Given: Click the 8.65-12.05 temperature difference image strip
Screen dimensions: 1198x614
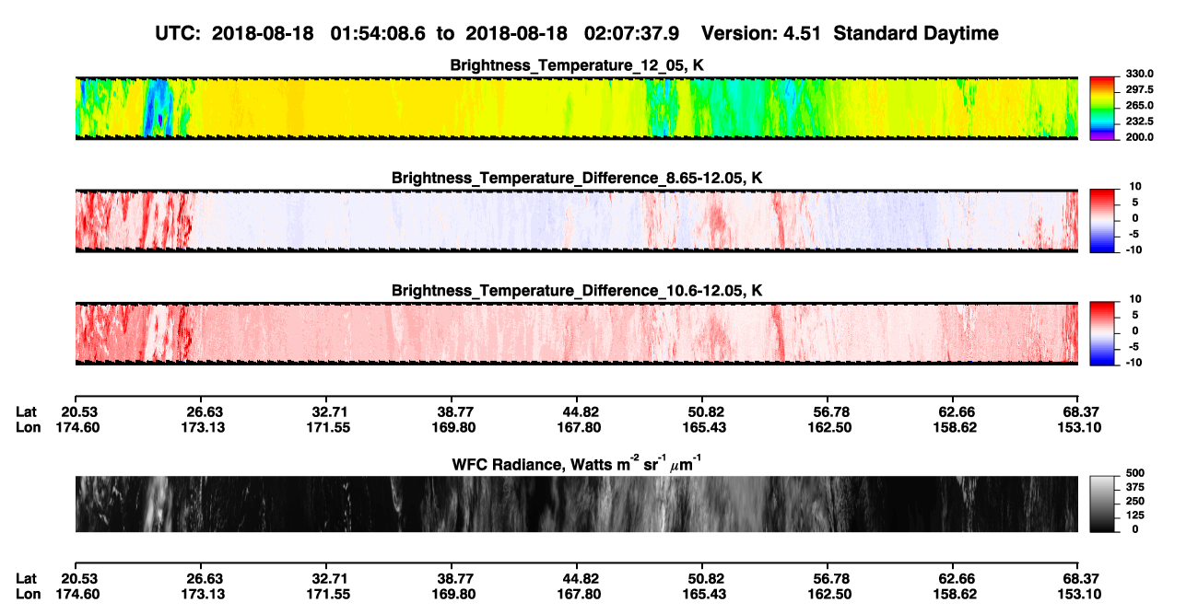Looking at the screenshot, I should [576, 220].
